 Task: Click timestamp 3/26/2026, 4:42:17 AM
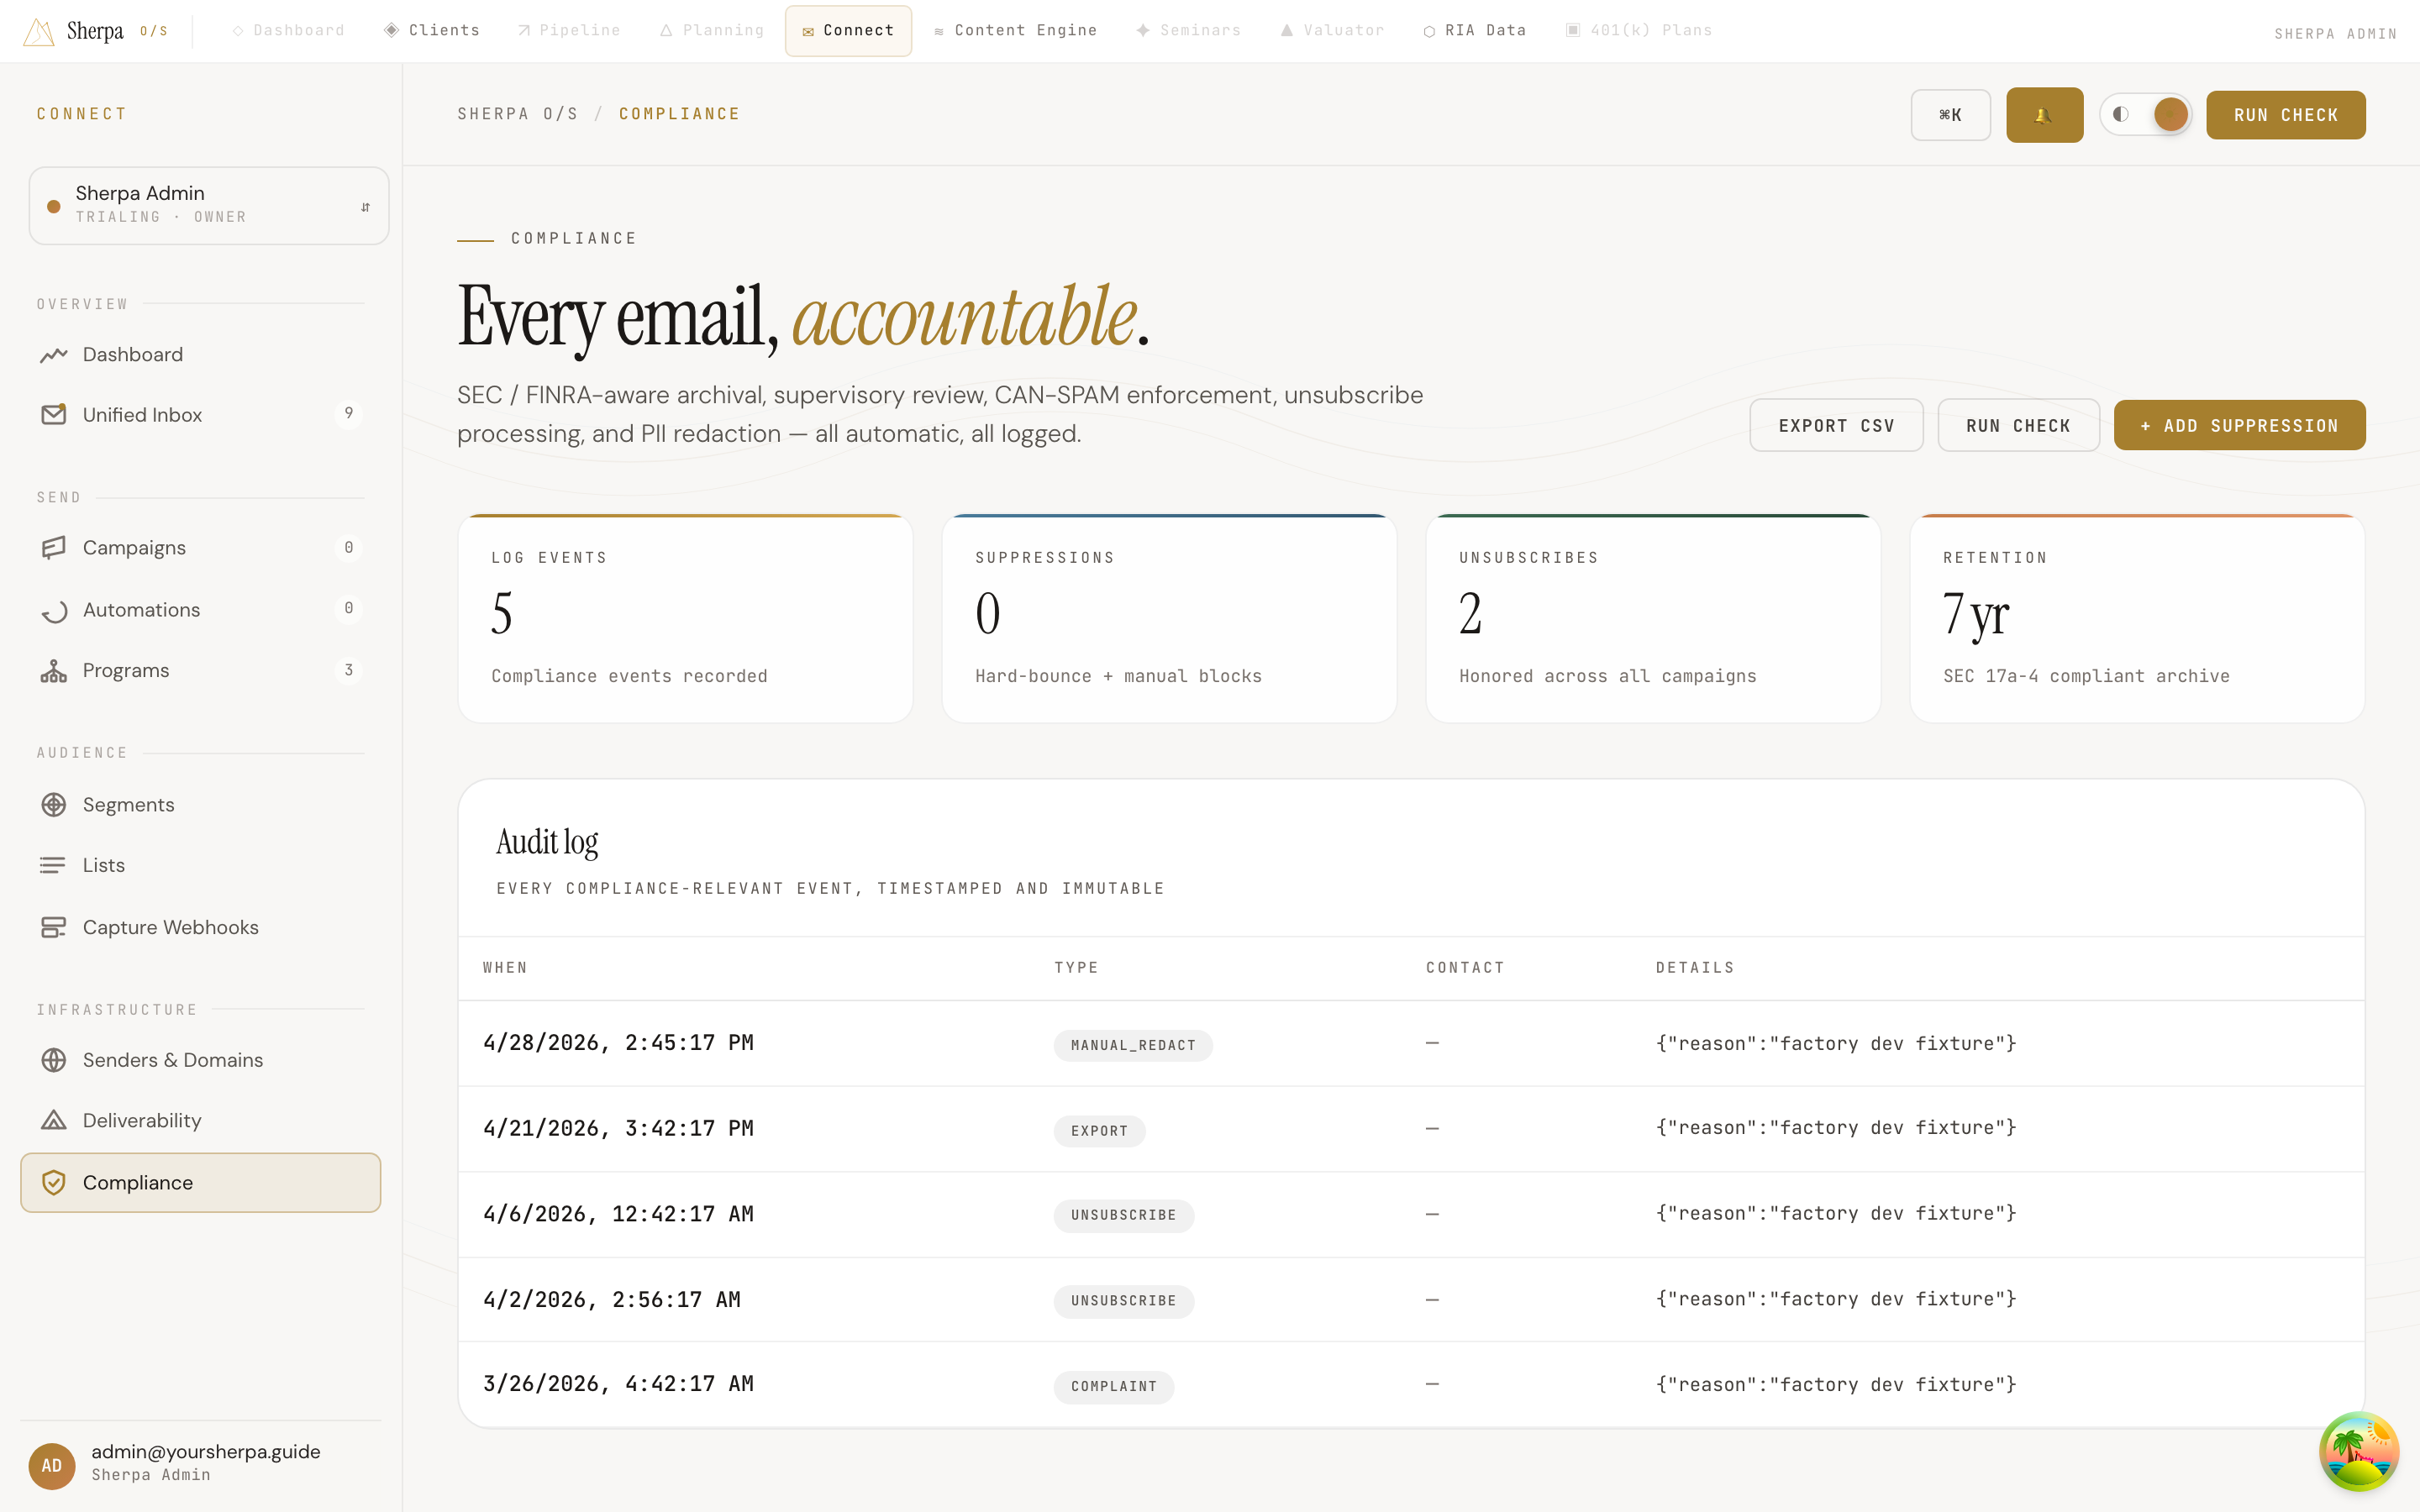(x=618, y=1384)
